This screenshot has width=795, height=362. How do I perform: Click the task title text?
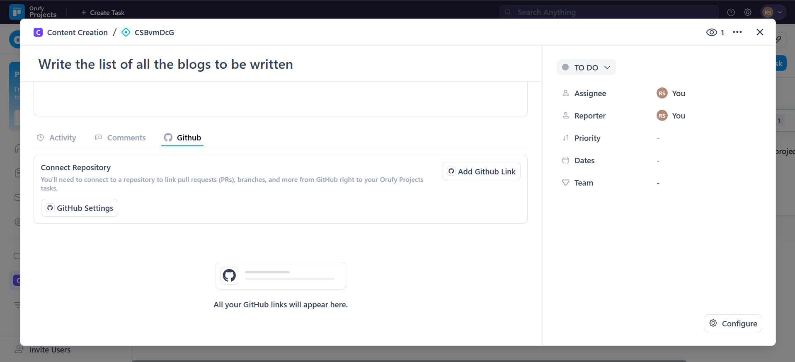[165, 64]
